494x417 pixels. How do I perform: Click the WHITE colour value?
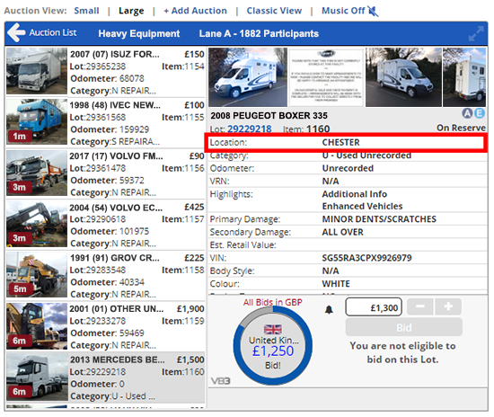coord(336,284)
